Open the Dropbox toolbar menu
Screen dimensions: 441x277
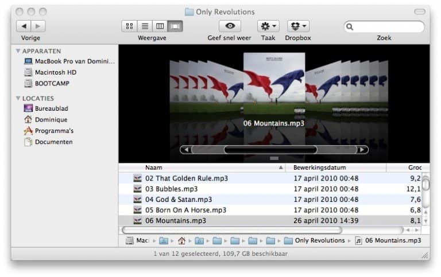[298, 26]
